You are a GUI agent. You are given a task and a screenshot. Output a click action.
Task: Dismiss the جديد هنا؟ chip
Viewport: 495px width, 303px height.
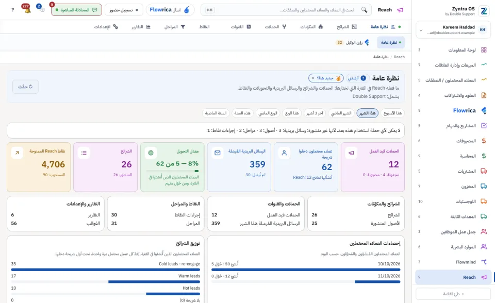pyautogui.click(x=313, y=78)
